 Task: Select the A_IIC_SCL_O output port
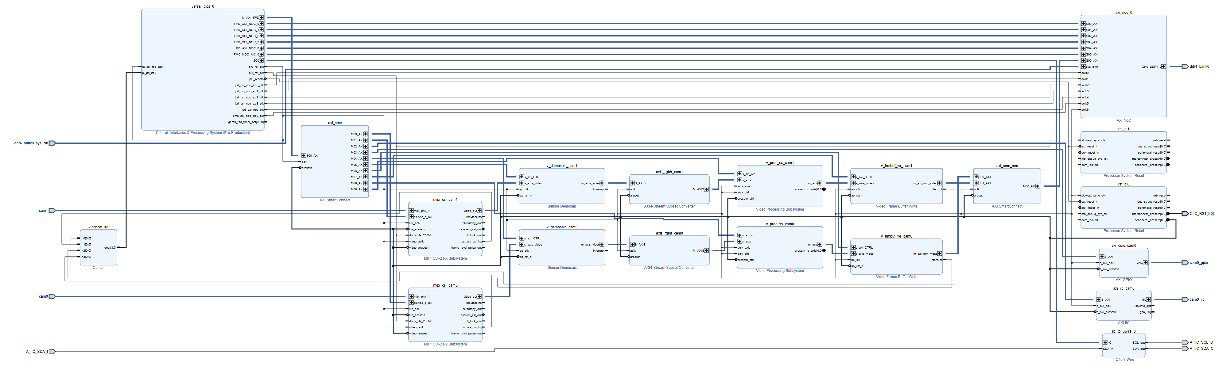click(1185, 342)
